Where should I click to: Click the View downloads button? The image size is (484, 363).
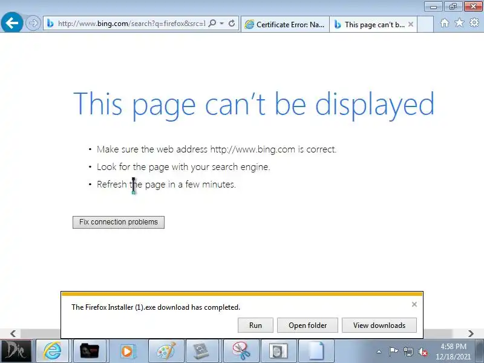379,325
